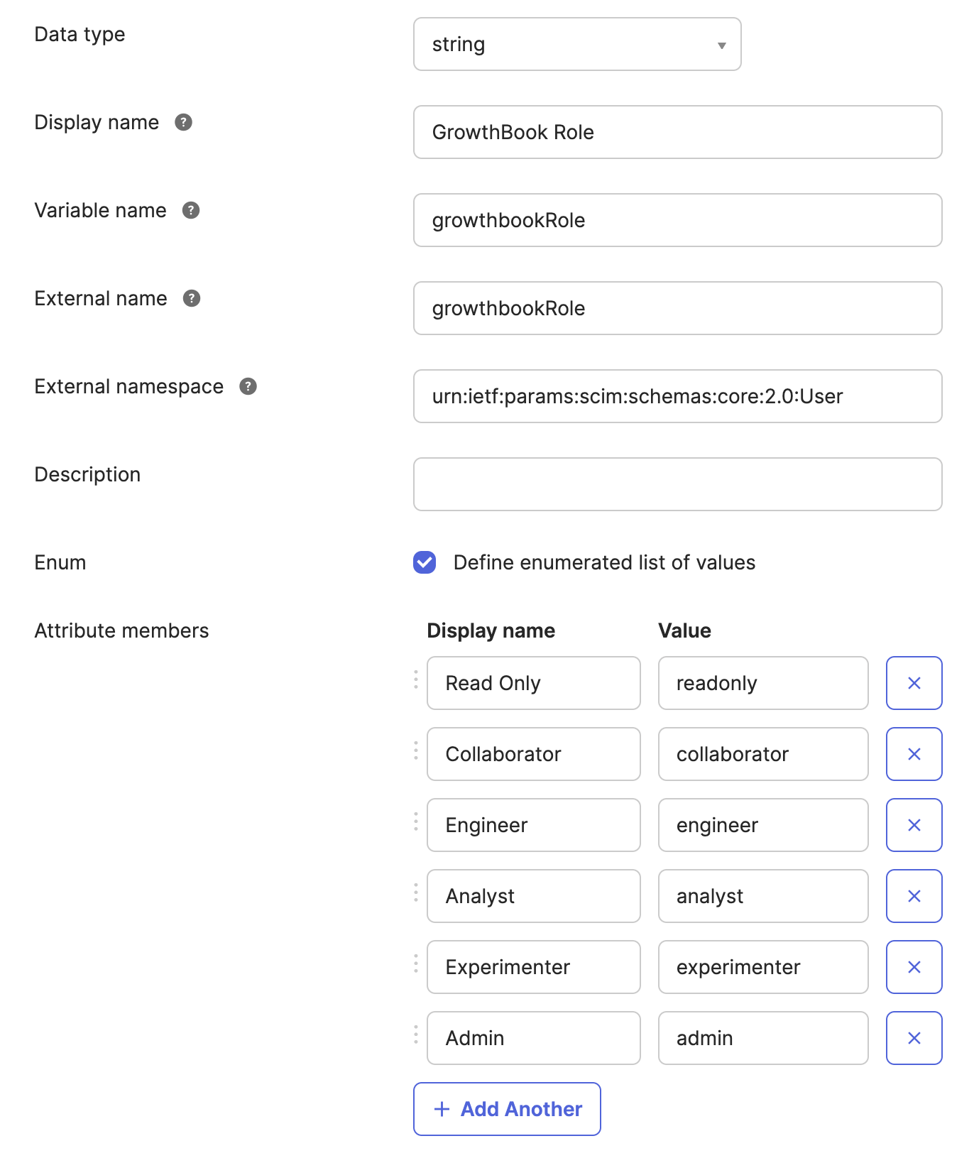Remove the Experimenter attribute member
Screen dimensions: 974x1163
point(914,967)
